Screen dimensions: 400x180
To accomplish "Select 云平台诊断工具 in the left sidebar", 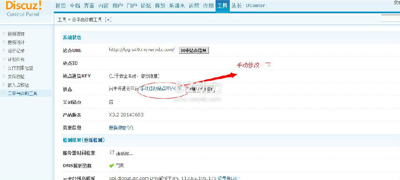I will (23, 94).
